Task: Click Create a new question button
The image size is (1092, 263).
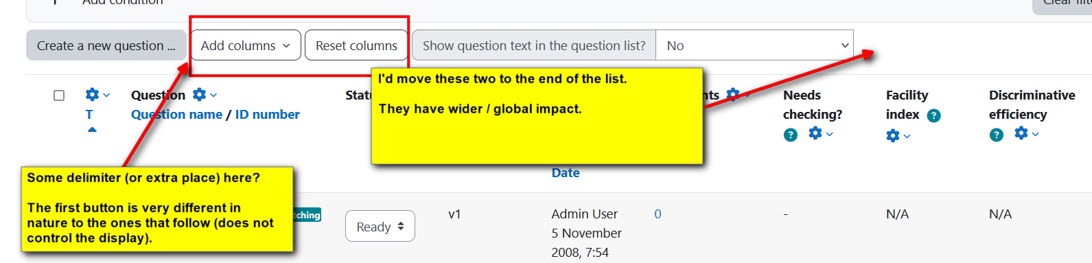Action: (106, 45)
